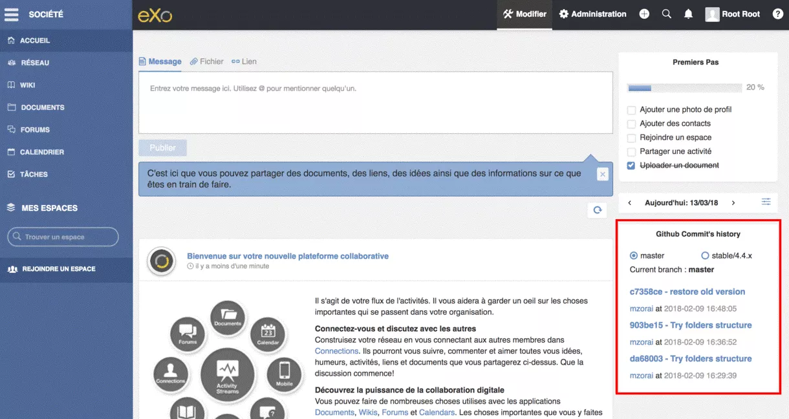This screenshot has width=789, height=419.
Task: Click the Documents circle in illustration
Action: 228,318
